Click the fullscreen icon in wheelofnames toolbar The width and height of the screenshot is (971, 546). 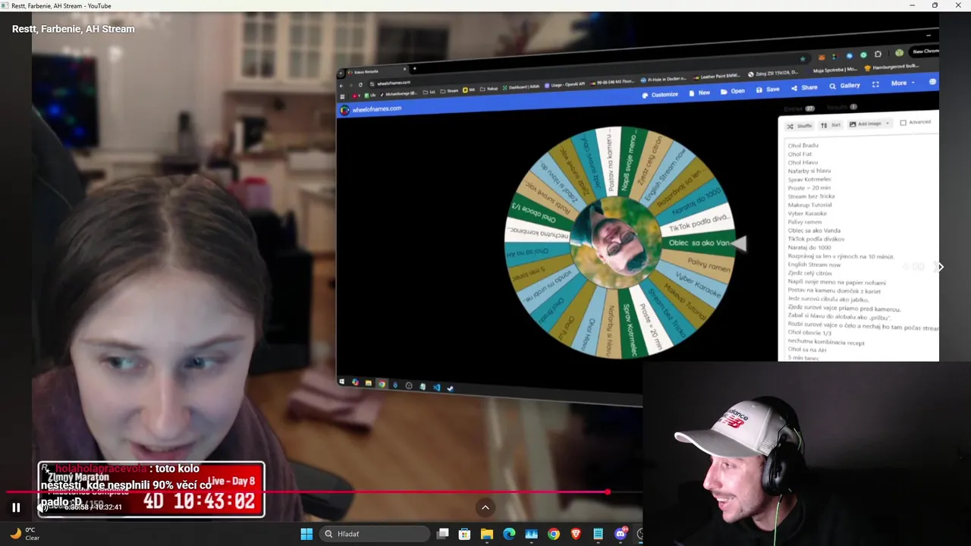pos(875,84)
